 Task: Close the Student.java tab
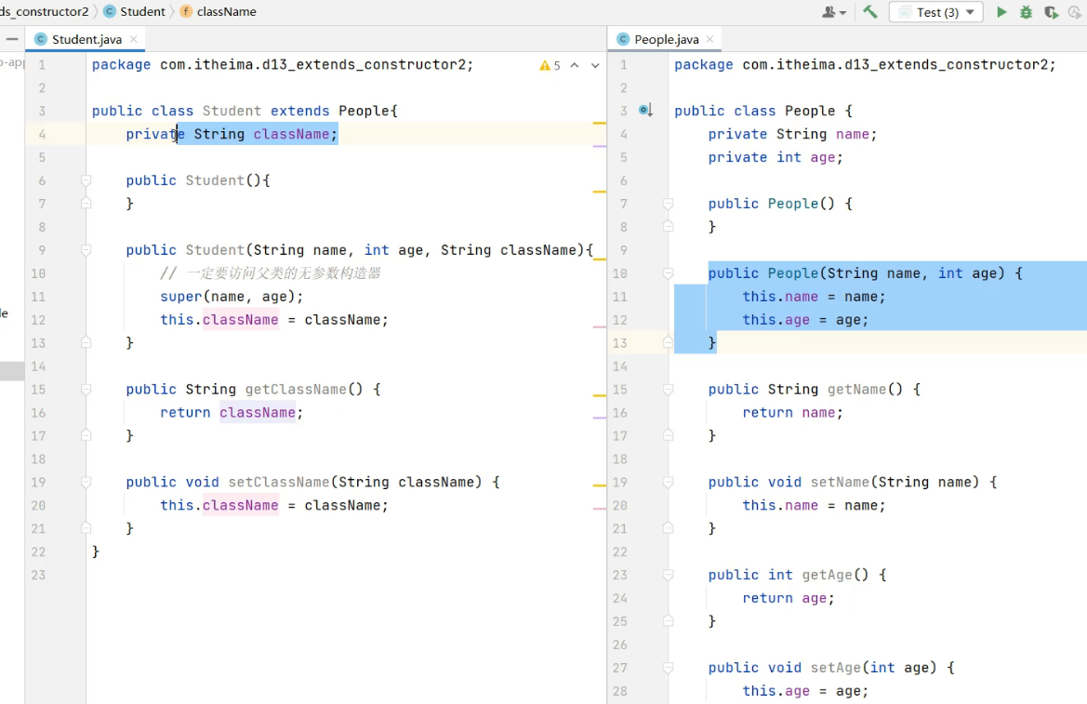pos(134,40)
